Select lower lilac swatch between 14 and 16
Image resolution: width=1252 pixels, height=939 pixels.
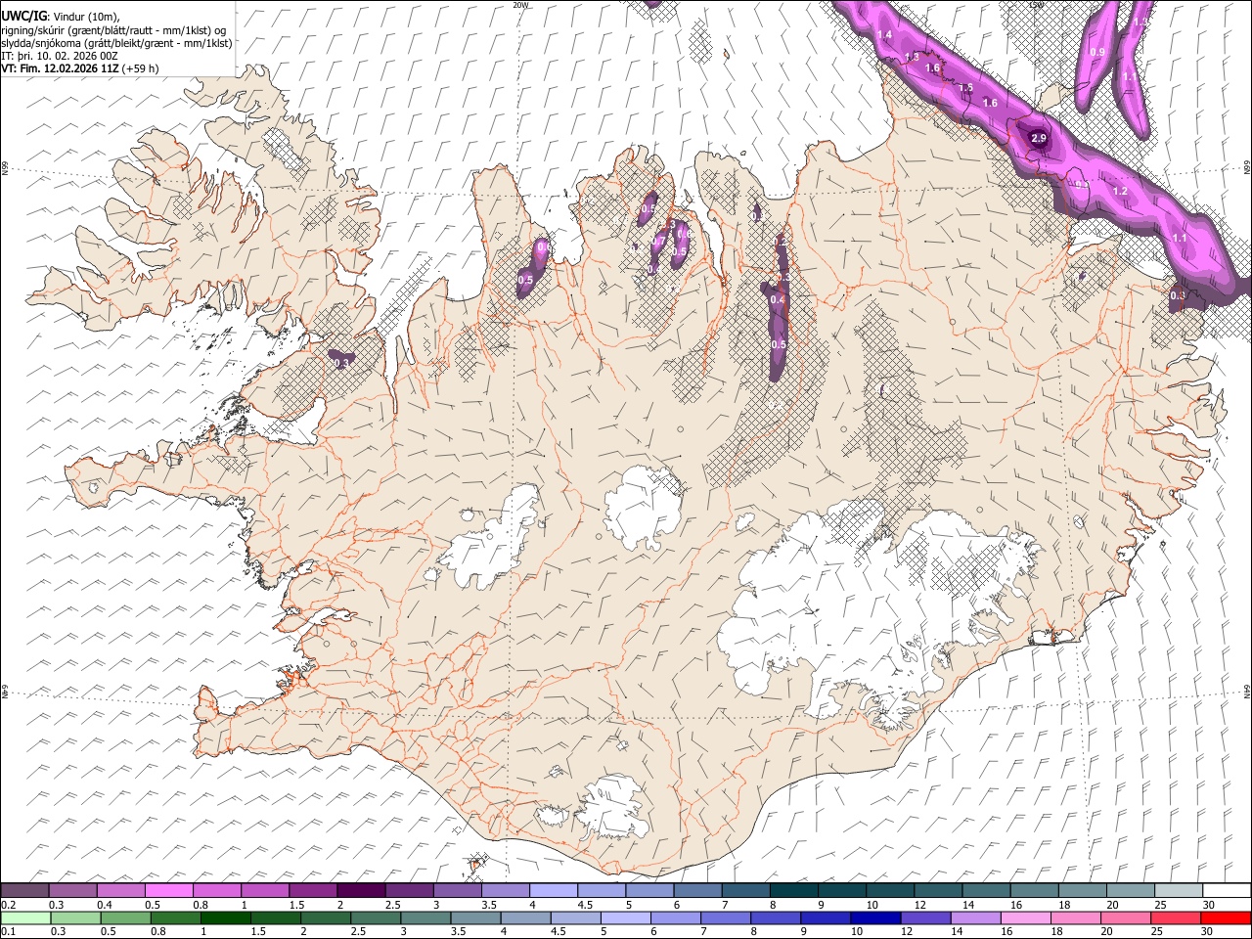point(974,917)
